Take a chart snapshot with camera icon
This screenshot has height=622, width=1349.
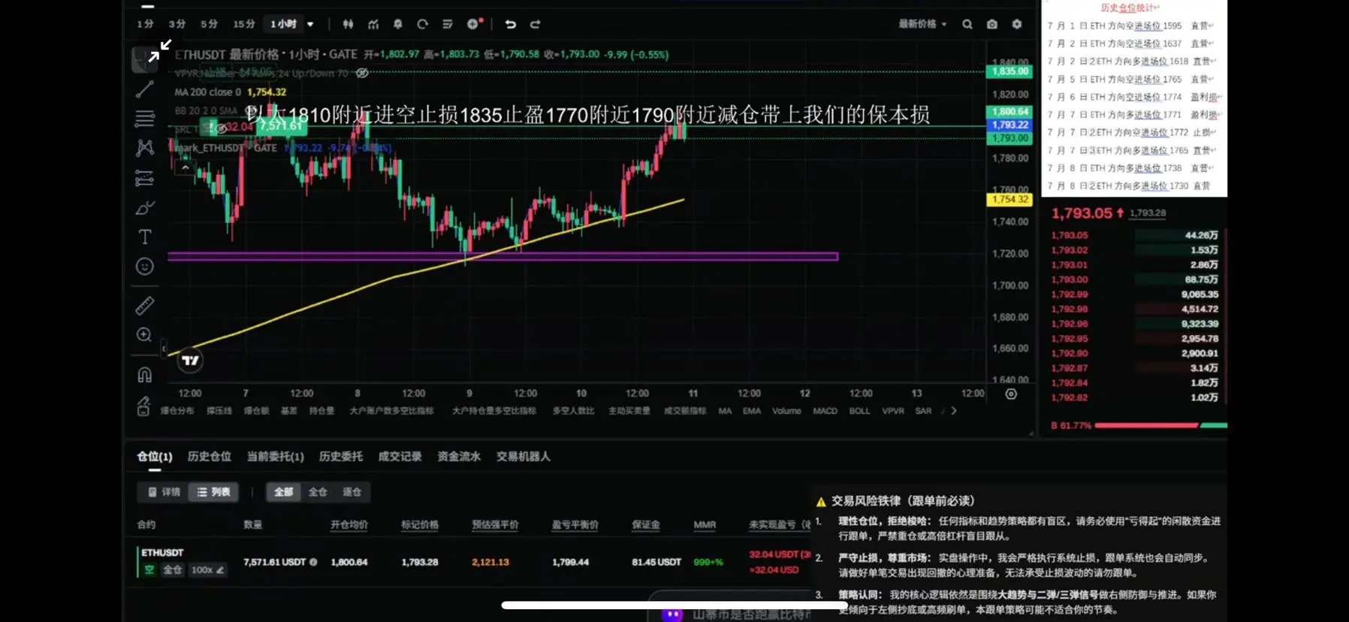click(x=992, y=24)
